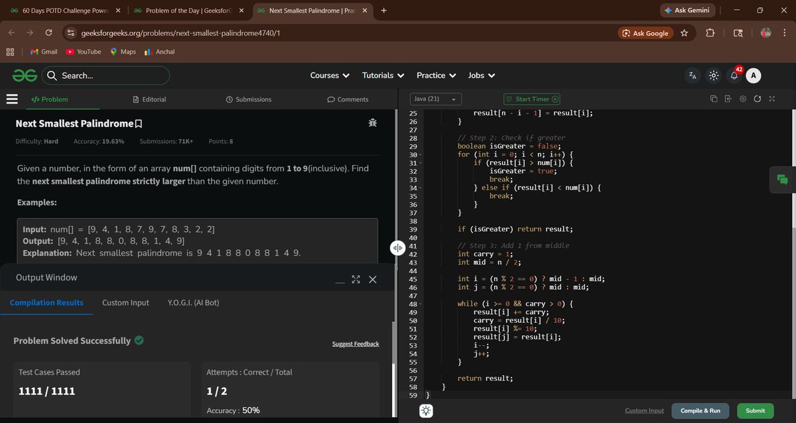This screenshot has width=796, height=423.
Task: Open the Y.O.G.I. (AI Bot) tab
Action: click(x=194, y=302)
